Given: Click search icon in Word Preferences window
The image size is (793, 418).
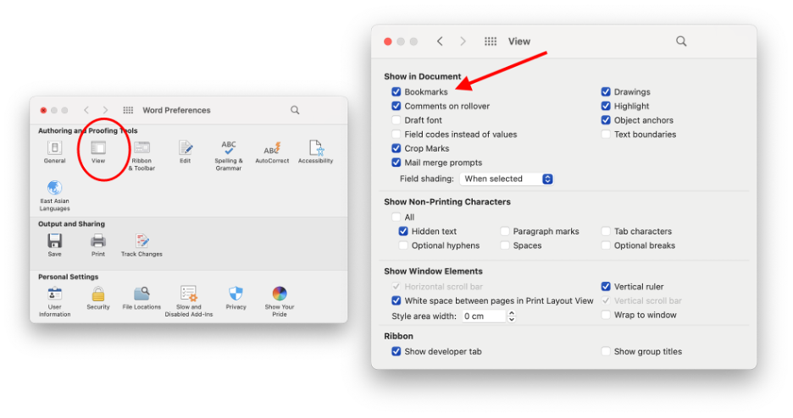Looking at the screenshot, I should 295,110.
